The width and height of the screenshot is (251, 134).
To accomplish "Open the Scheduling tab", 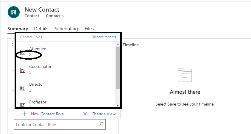I will coord(66,29).
